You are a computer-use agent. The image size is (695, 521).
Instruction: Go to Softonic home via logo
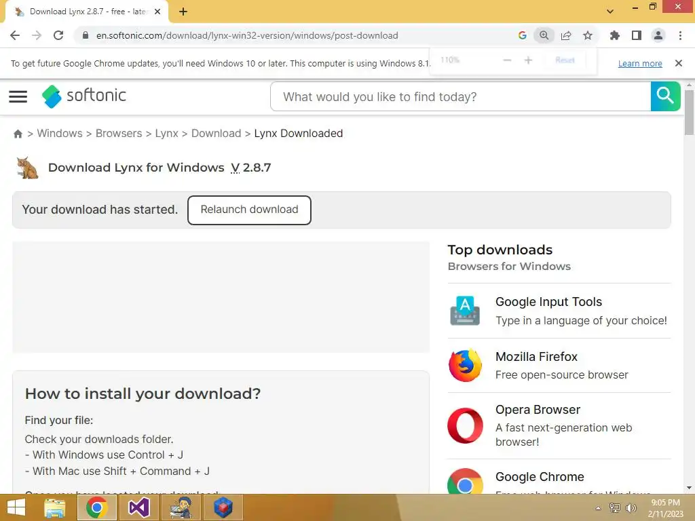point(84,96)
